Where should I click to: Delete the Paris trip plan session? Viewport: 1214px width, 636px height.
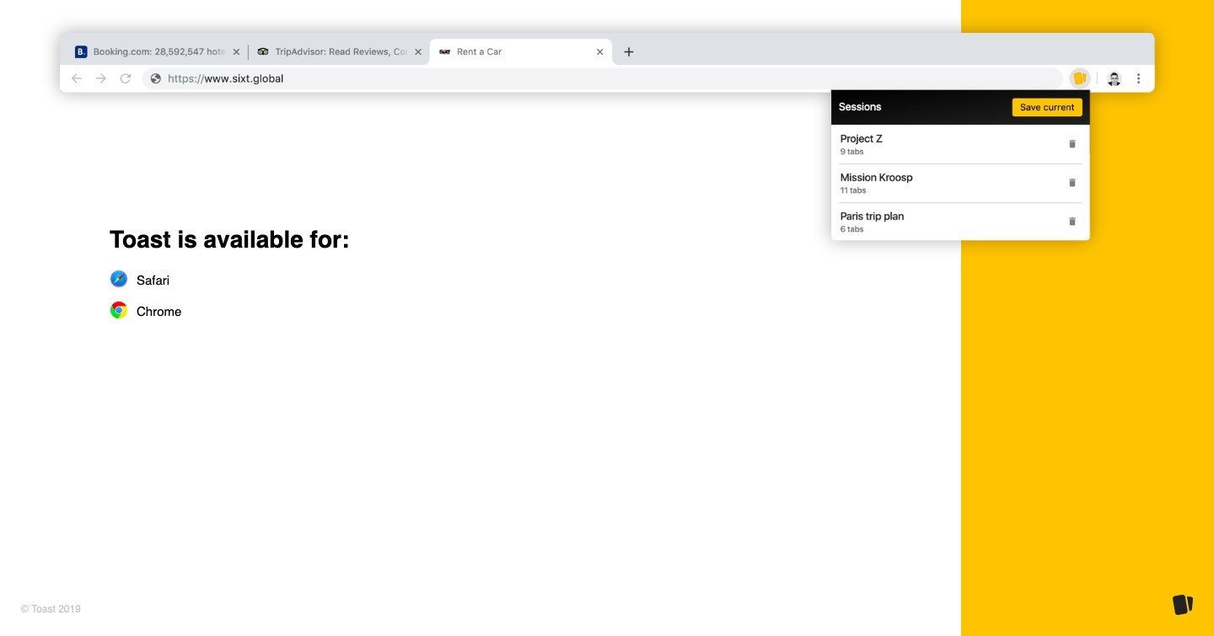(x=1072, y=222)
